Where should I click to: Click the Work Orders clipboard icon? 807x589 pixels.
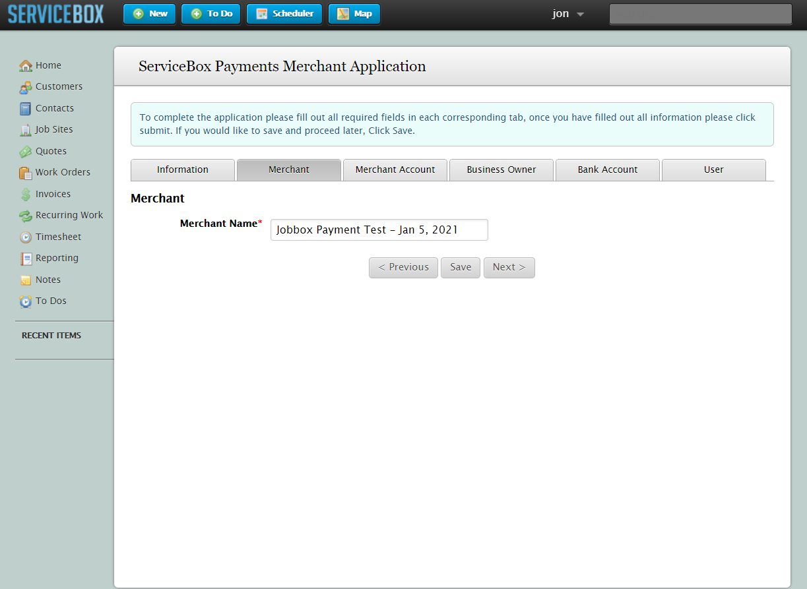pyautogui.click(x=26, y=173)
